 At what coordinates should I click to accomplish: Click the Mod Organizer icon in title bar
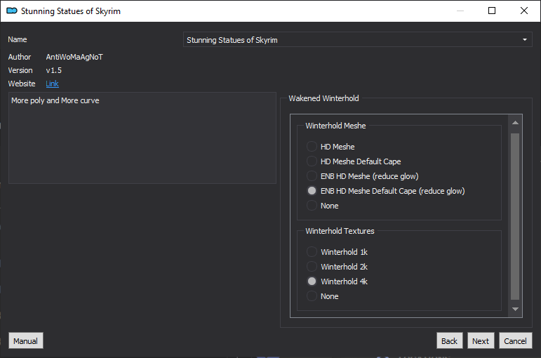tap(12, 11)
